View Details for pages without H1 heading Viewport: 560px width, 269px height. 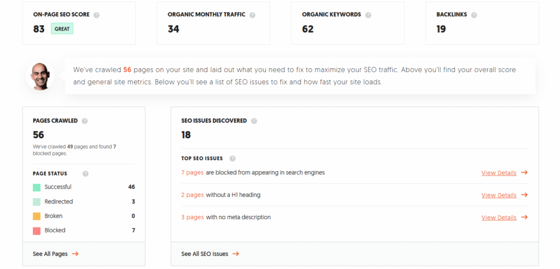pyautogui.click(x=499, y=195)
